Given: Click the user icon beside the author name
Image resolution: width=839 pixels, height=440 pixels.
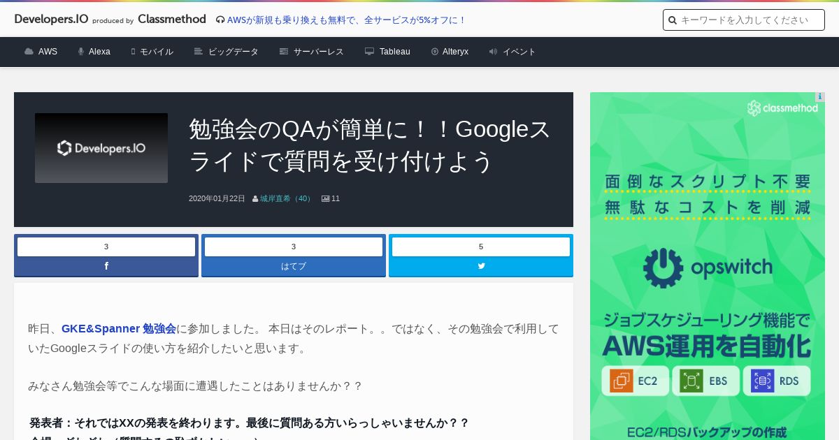Looking at the screenshot, I should (x=255, y=199).
